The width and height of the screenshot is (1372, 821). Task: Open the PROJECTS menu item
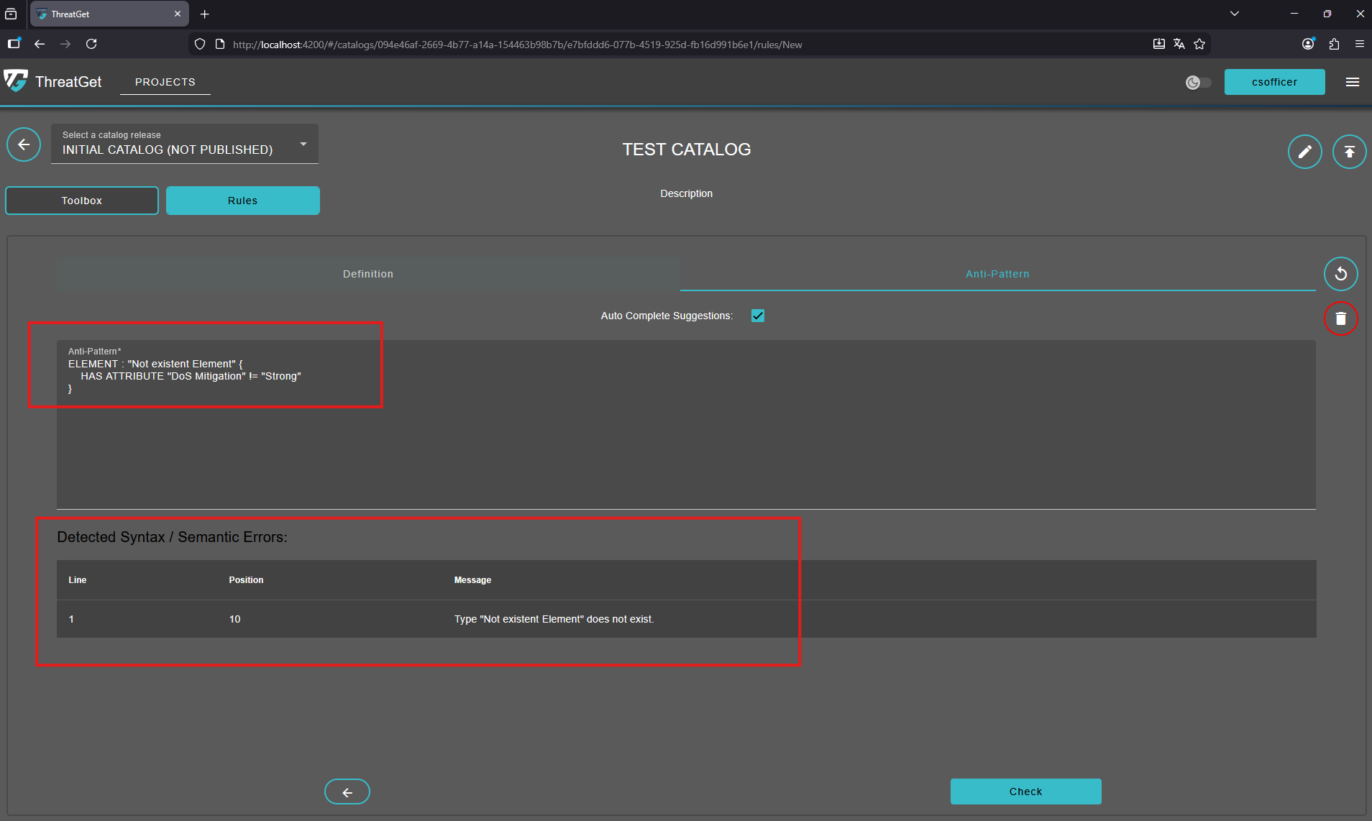point(165,82)
